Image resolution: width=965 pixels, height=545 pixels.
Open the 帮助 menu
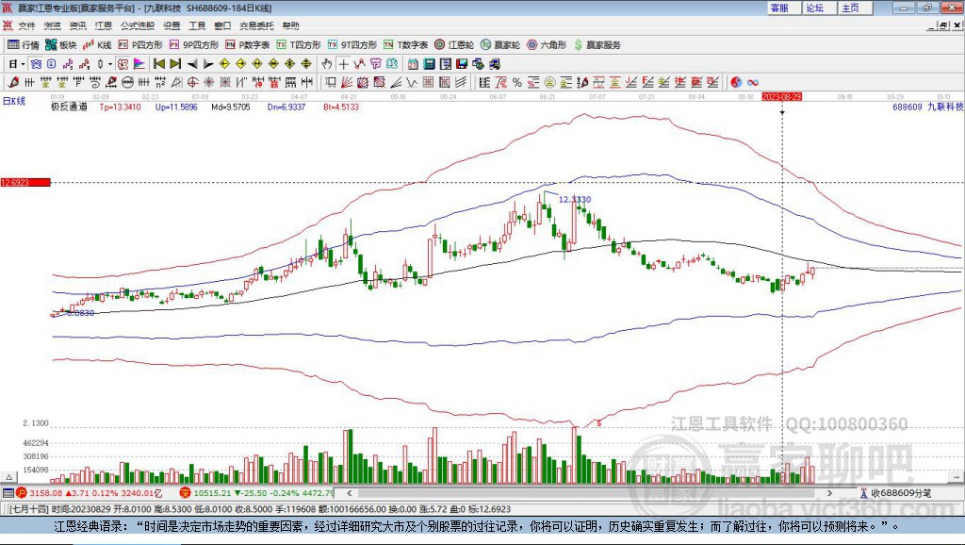tap(290, 25)
